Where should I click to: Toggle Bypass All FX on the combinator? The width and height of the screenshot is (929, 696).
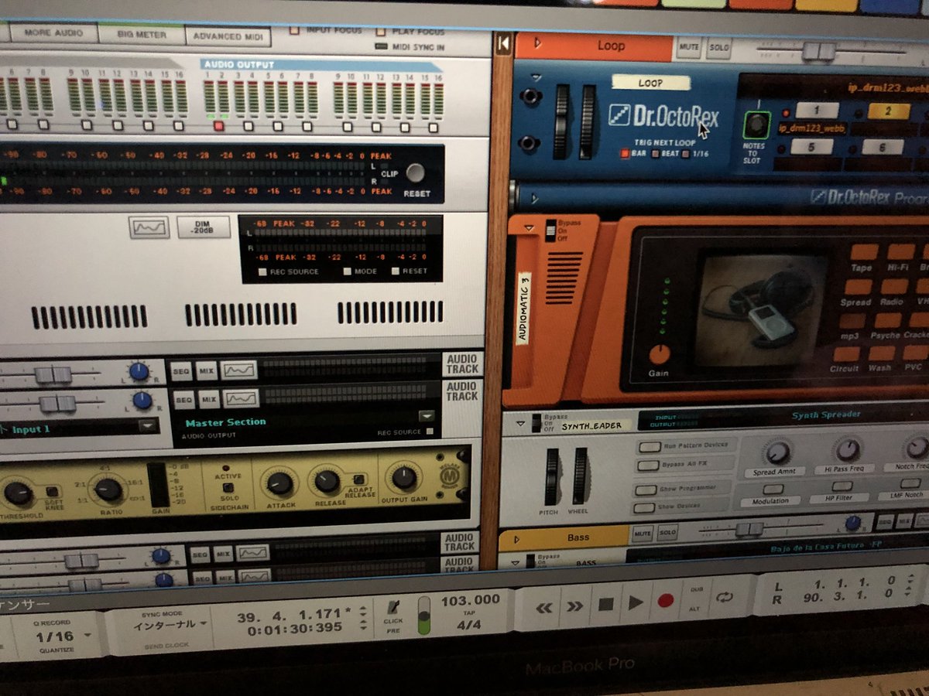[x=647, y=465]
